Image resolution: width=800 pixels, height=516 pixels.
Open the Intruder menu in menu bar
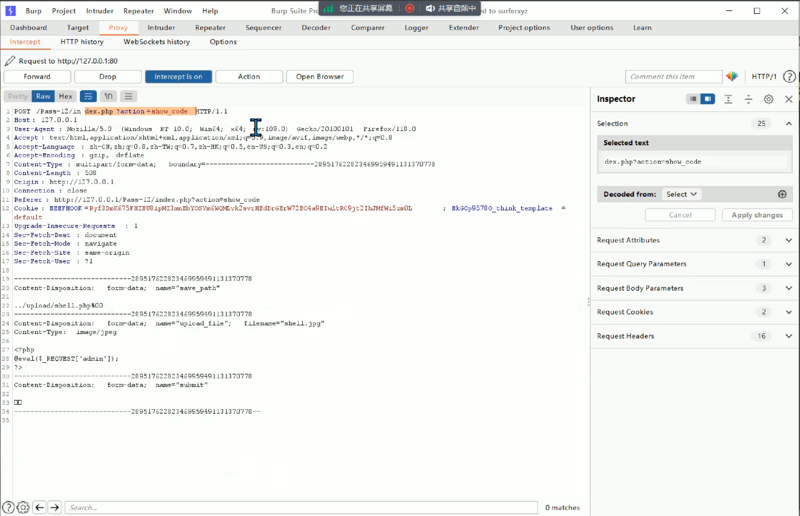[x=99, y=11]
